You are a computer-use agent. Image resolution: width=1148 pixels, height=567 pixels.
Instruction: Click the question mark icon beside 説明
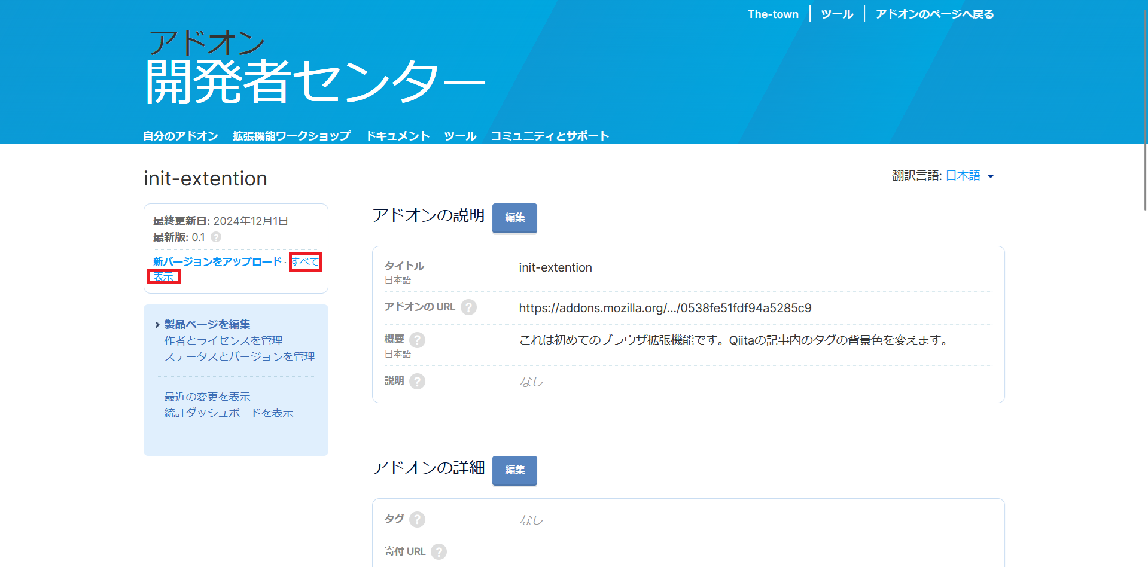click(417, 381)
